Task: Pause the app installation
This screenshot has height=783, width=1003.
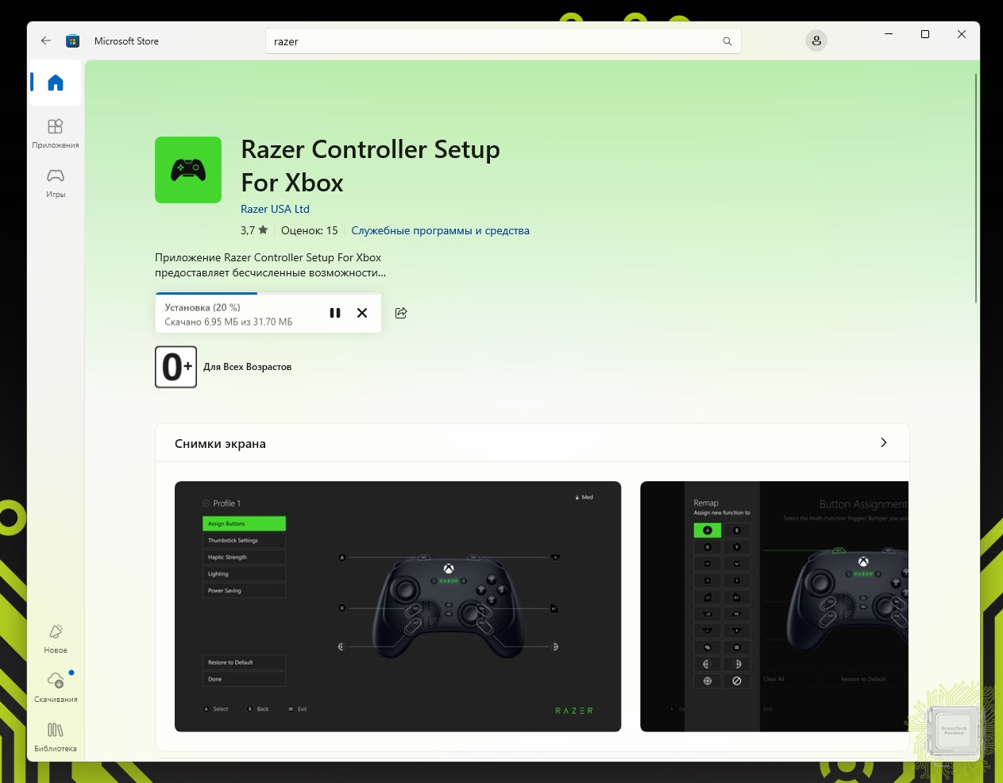Action: [335, 313]
